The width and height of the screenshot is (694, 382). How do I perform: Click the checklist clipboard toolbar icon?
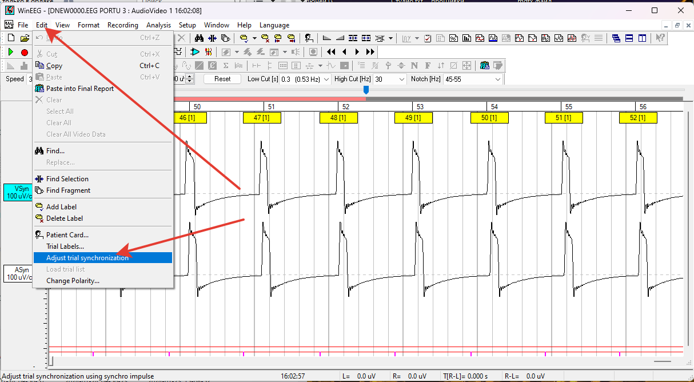pyautogui.click(x=428, y=38)
